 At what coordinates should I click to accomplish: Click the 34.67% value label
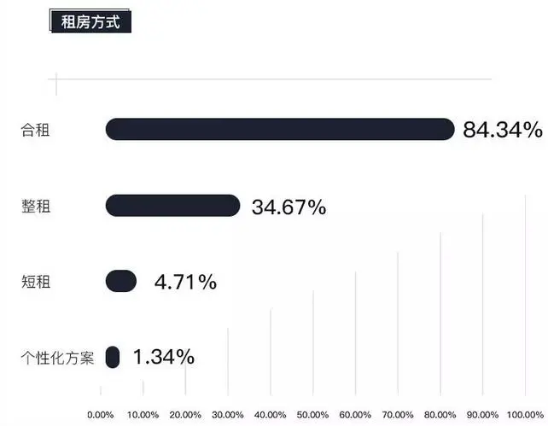coord(289,207)
